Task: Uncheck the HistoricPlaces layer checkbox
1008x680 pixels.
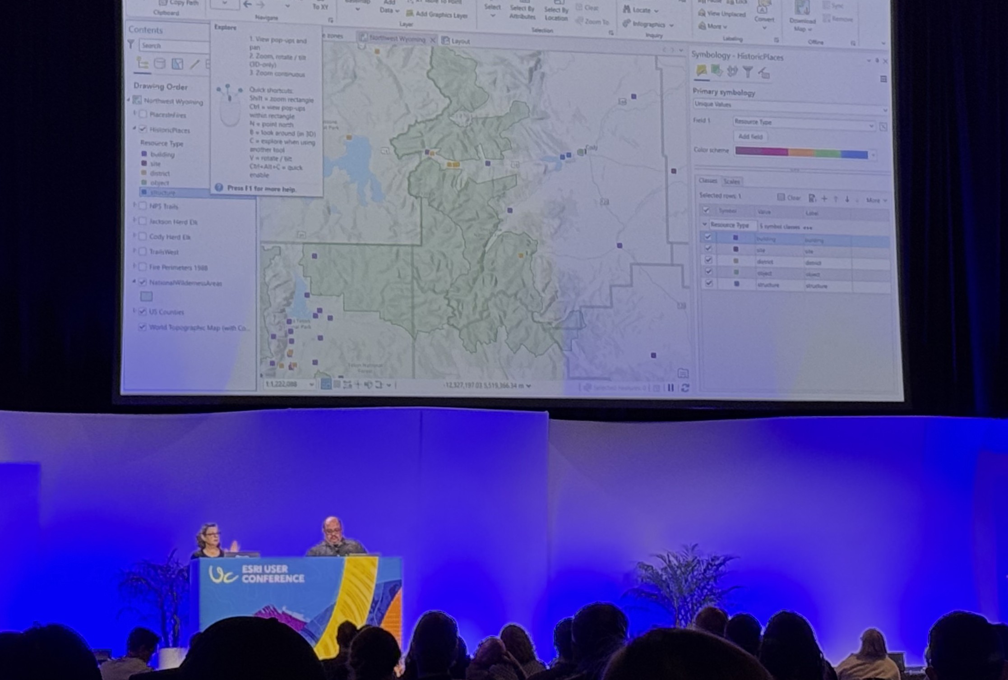Action: pos(143,130)
